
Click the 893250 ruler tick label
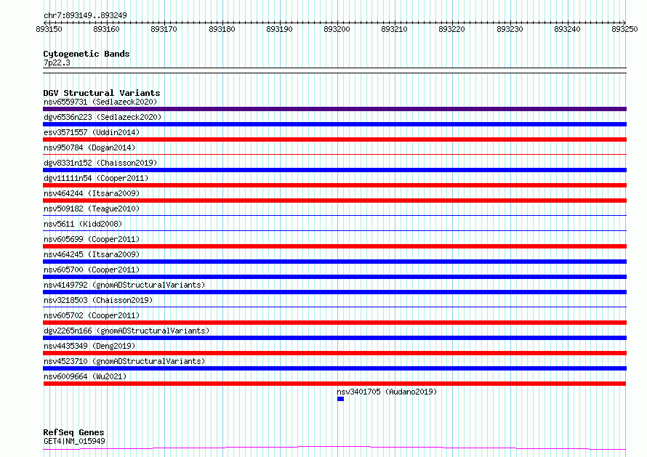coord(624,29)
